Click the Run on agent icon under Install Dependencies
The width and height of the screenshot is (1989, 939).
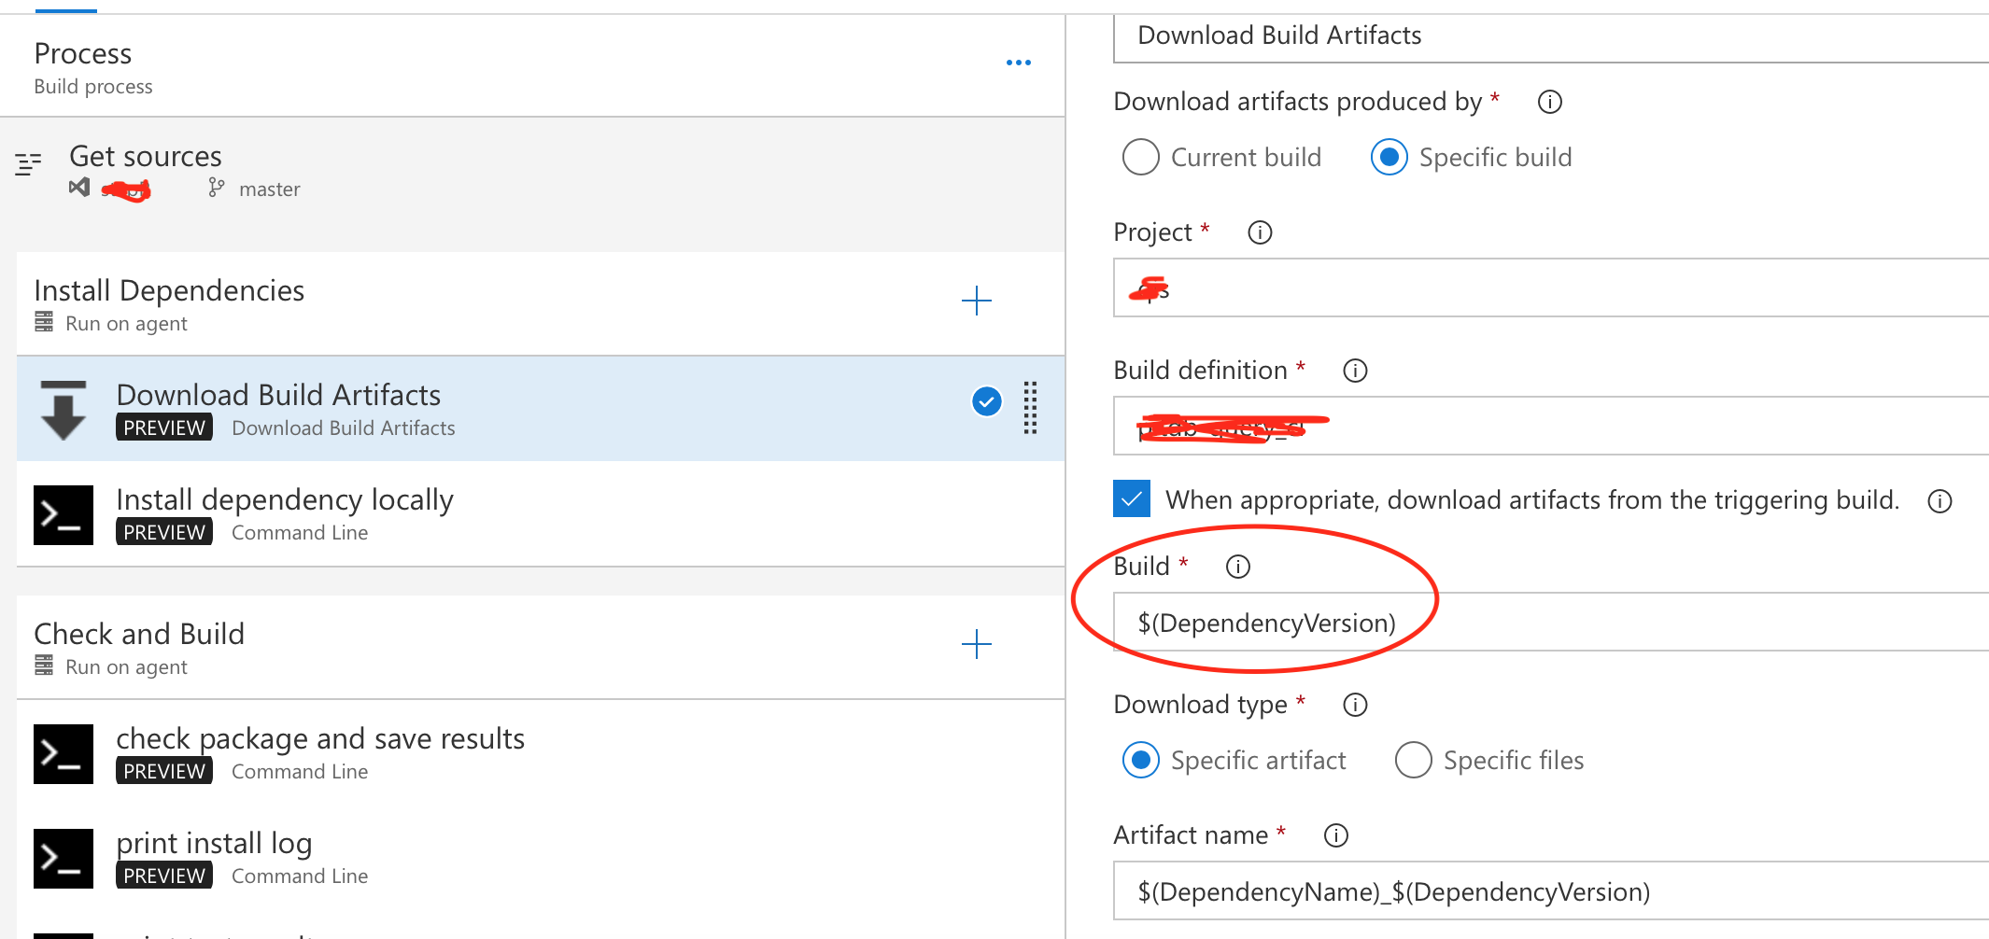[42, 322]
